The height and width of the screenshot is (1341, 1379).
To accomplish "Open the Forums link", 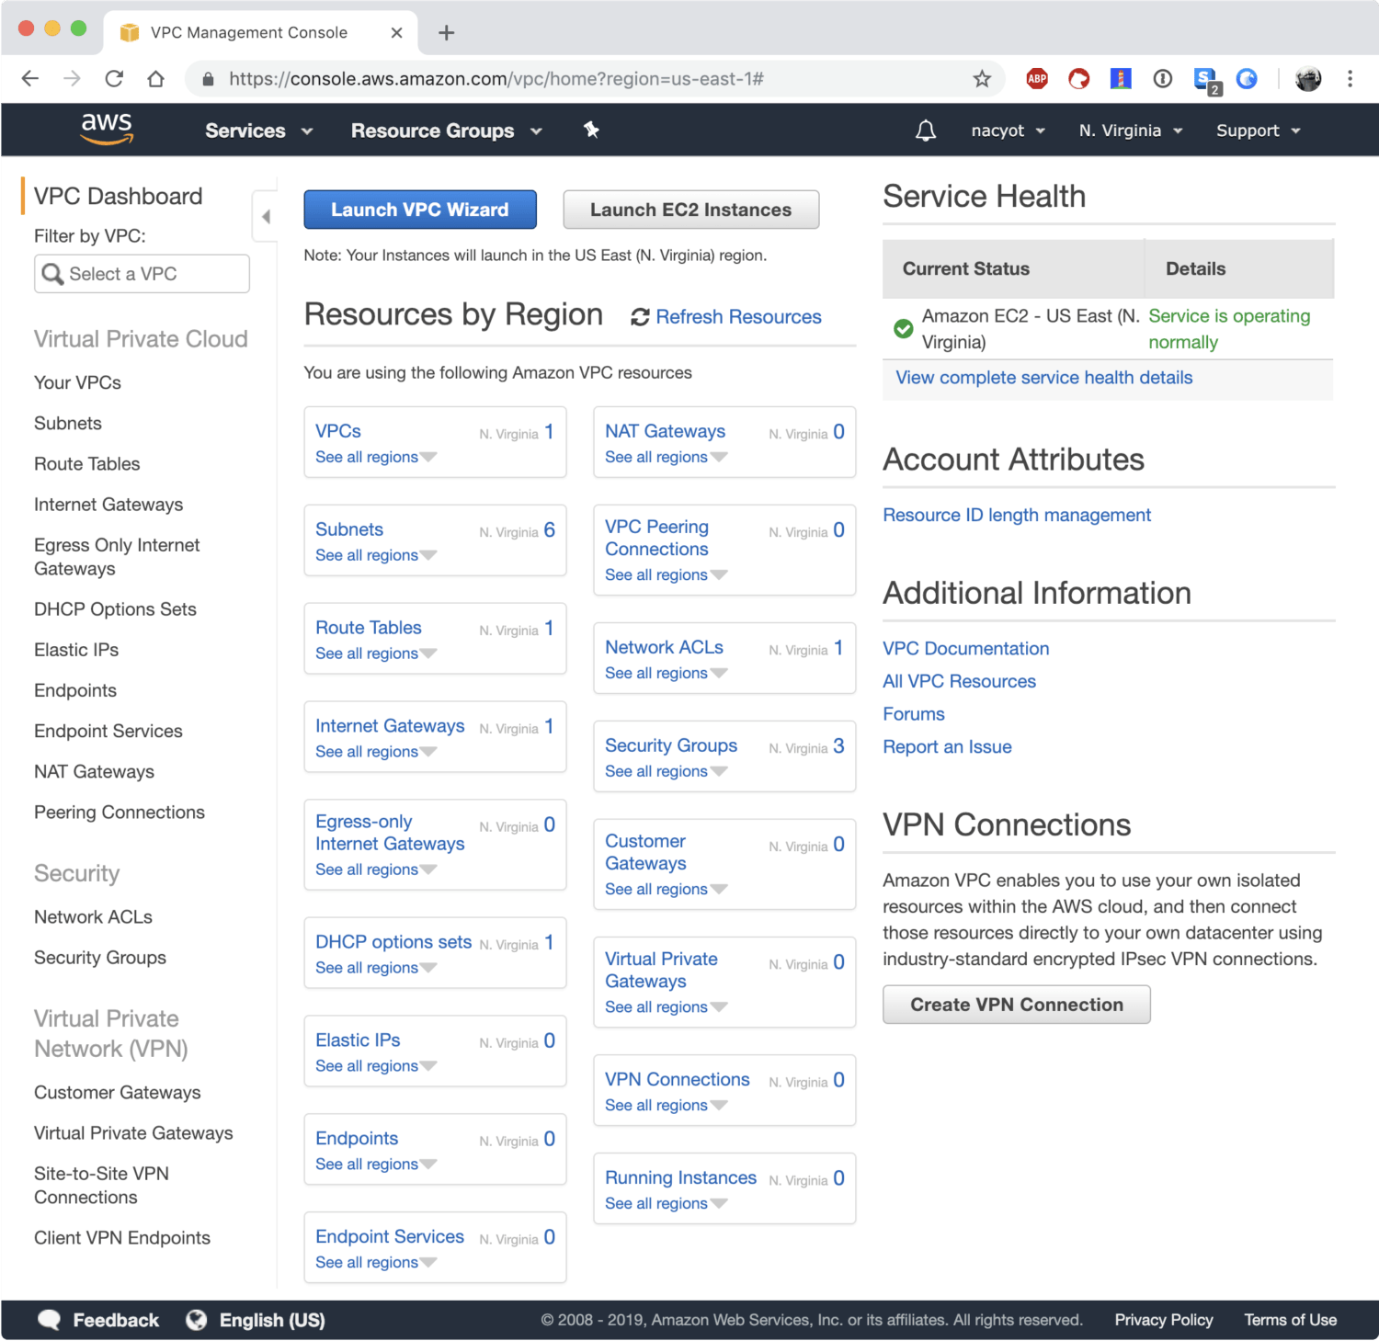I will pyautogui.click(x=913, y=714).
